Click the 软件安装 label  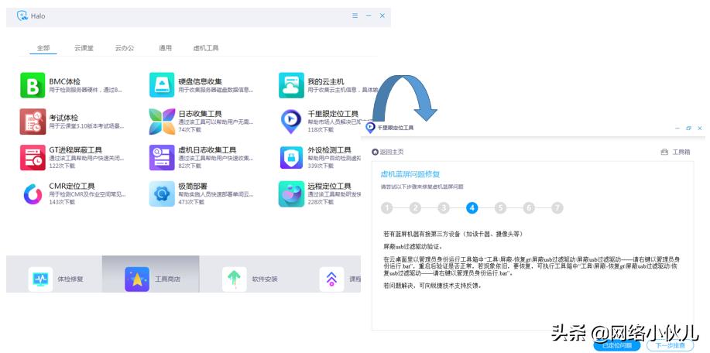click(x=265, y=279)
